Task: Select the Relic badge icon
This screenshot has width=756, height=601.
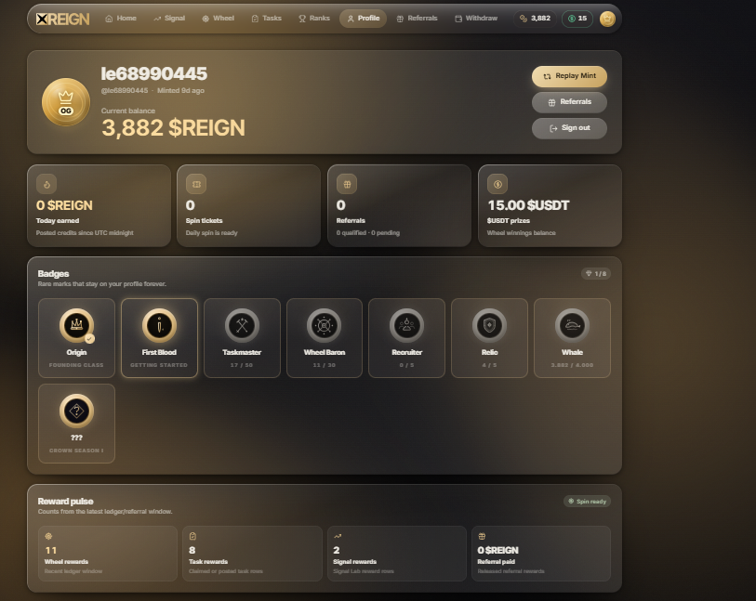Action: click(489, 325)
